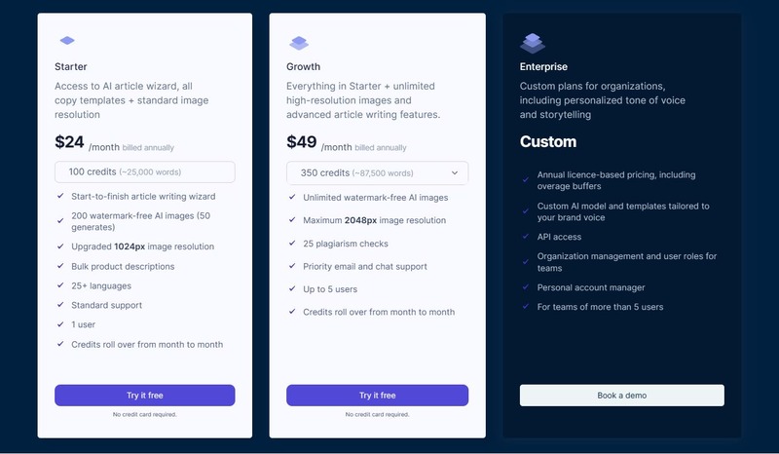Click checkmark next to Priority email and chat support
This screenshot has height=454, width=779.
pyautogui.click(x=292, y=266)
